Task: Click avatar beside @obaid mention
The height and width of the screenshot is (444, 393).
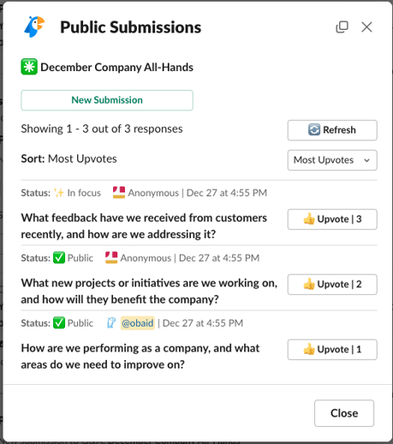Action: 111,323
